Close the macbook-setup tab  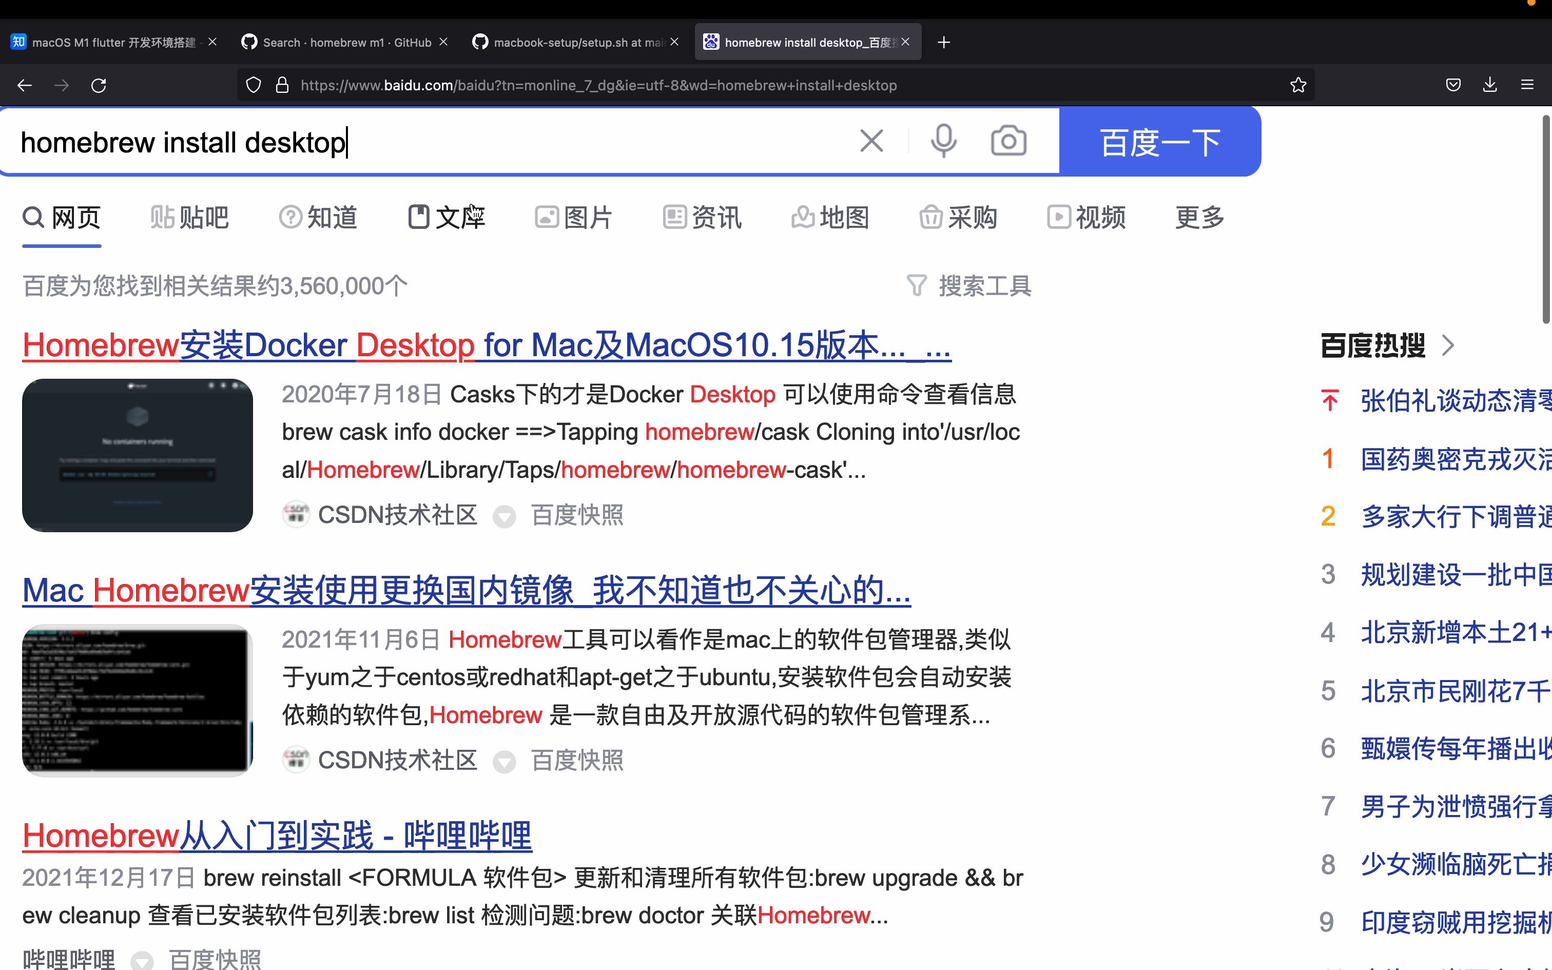pyautogui.click(x=674, y=42)
